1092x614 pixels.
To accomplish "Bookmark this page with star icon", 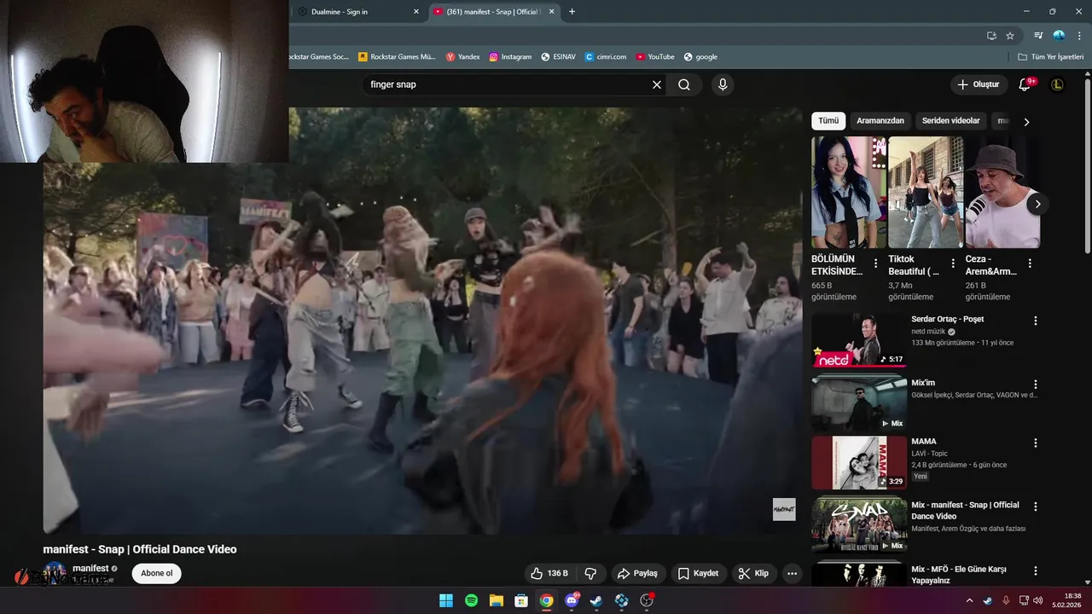I will coord(1010,36).
